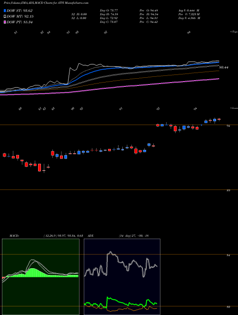Click the ADX (14 day) values text

coord(133,236)
